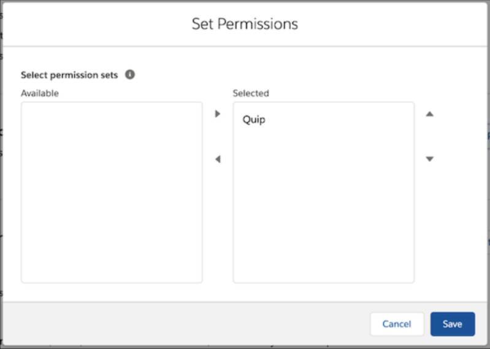490x349 pixels.
Task: Click blank space between the two list boxes
Action: (218, 233)
